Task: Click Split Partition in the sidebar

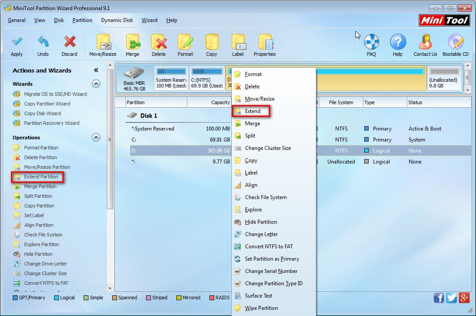Action: tap(38, 196)
